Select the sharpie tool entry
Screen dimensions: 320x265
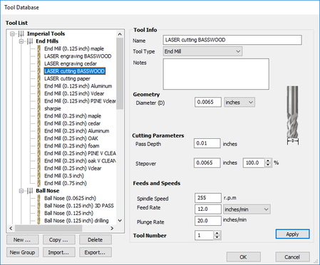click(x=53, y=108)
